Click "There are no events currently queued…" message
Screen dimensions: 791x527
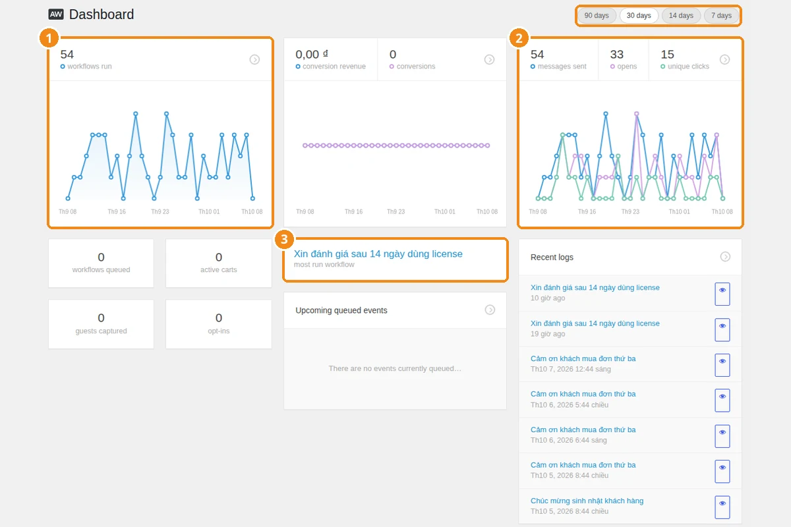pyautogui.click(x=395, y=368)
